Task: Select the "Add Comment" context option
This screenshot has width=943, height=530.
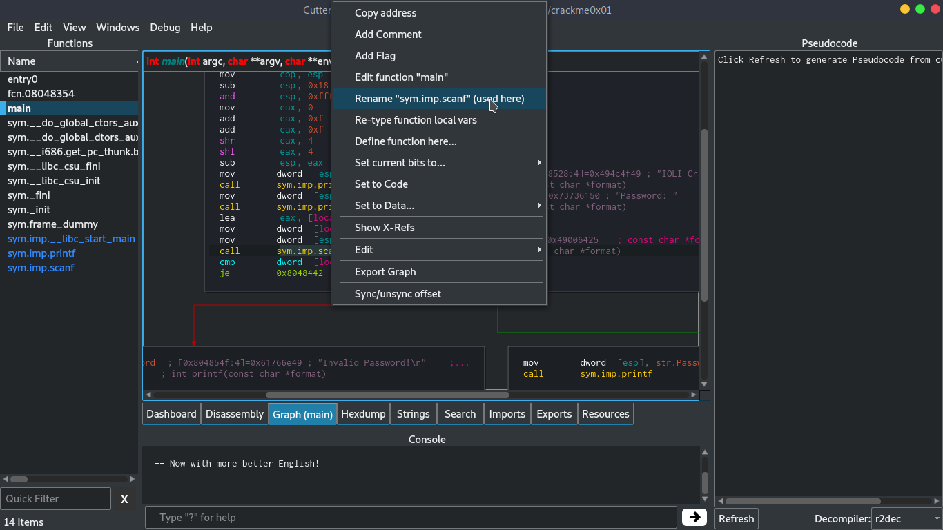Action: pos(388,34)
